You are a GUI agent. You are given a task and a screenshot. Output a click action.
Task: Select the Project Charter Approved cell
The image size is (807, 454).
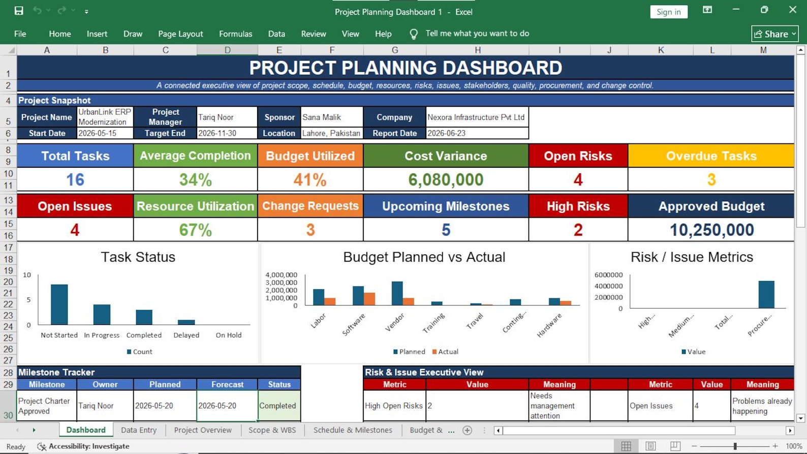(47, 406)
